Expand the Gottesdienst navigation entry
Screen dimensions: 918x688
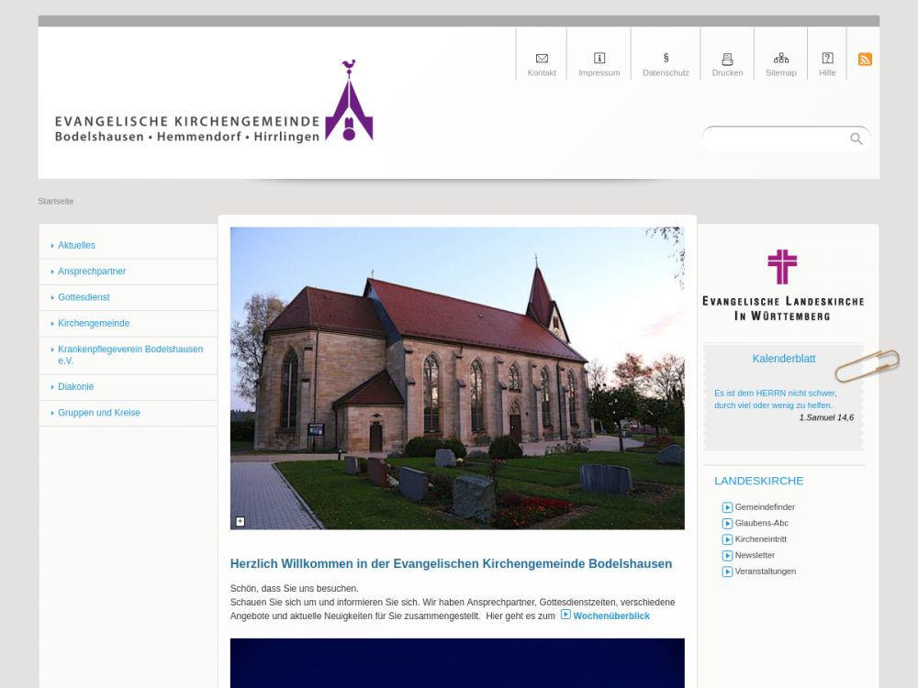(84, 297)
